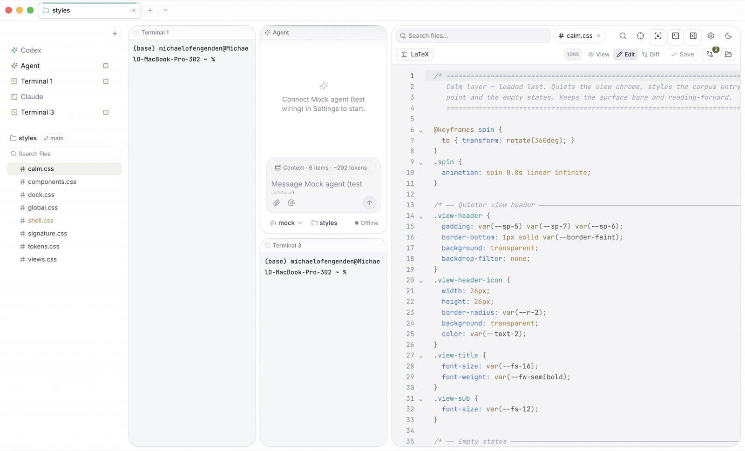Click the LaTeX sigma button
Image resolution: width=745 pixels, height=451 pixels.
click(415, 54)
